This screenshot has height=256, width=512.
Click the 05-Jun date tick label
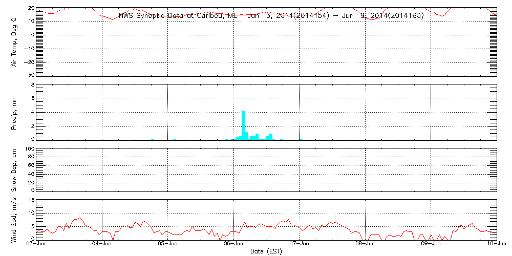tap(168, 244)
